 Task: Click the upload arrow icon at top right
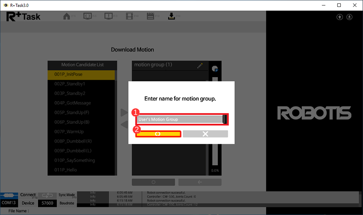339,17
